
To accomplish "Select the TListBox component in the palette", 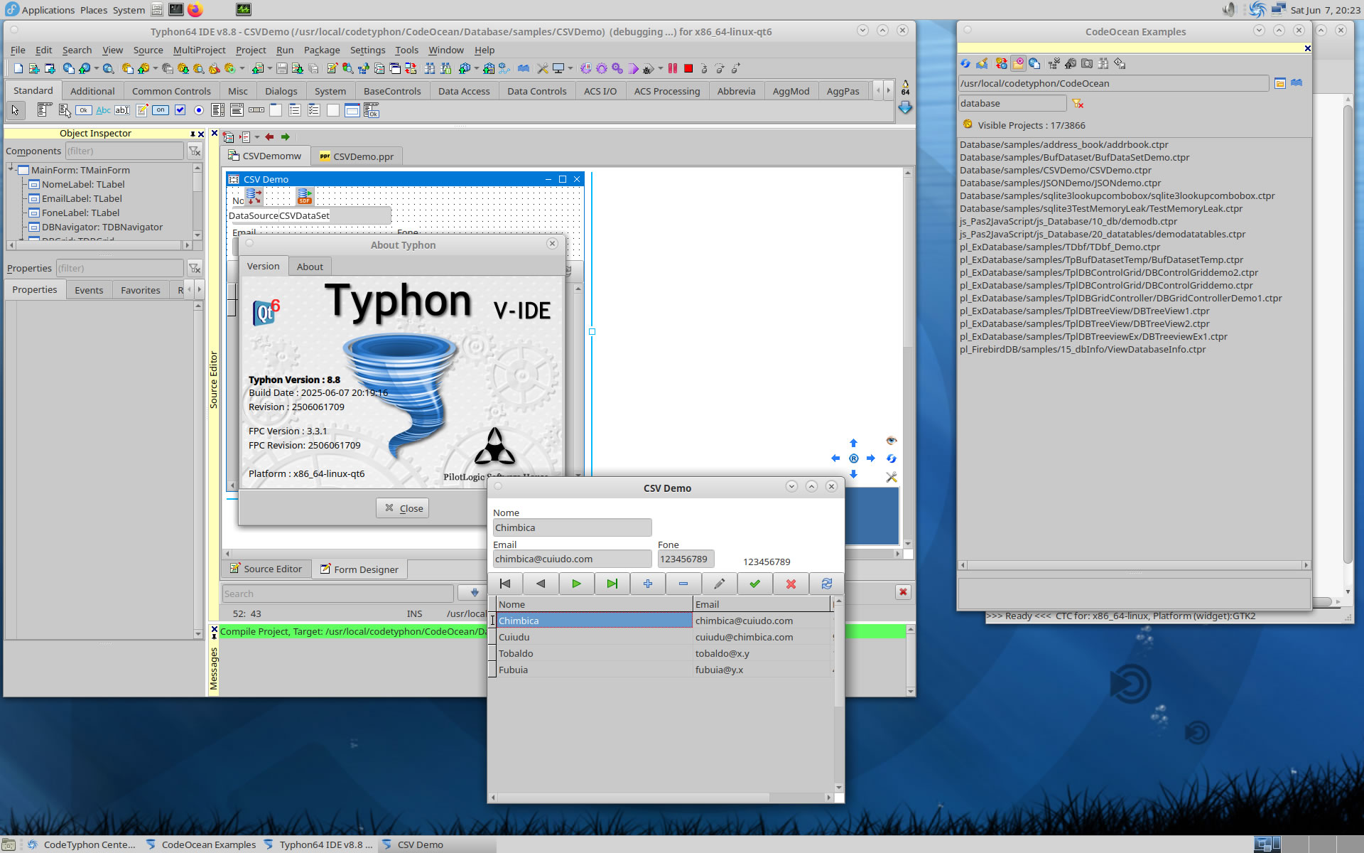I will coord(218,110).
